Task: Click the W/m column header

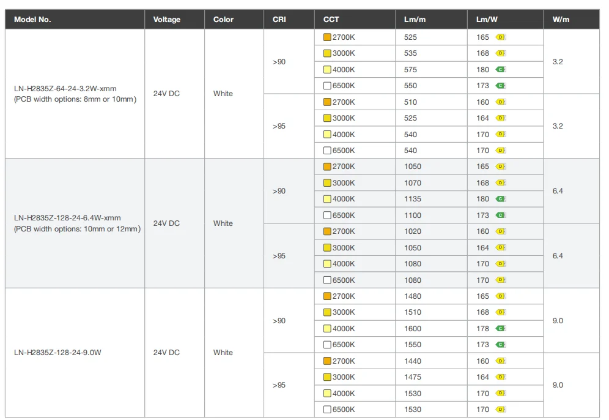Action: tap(561, 20)
